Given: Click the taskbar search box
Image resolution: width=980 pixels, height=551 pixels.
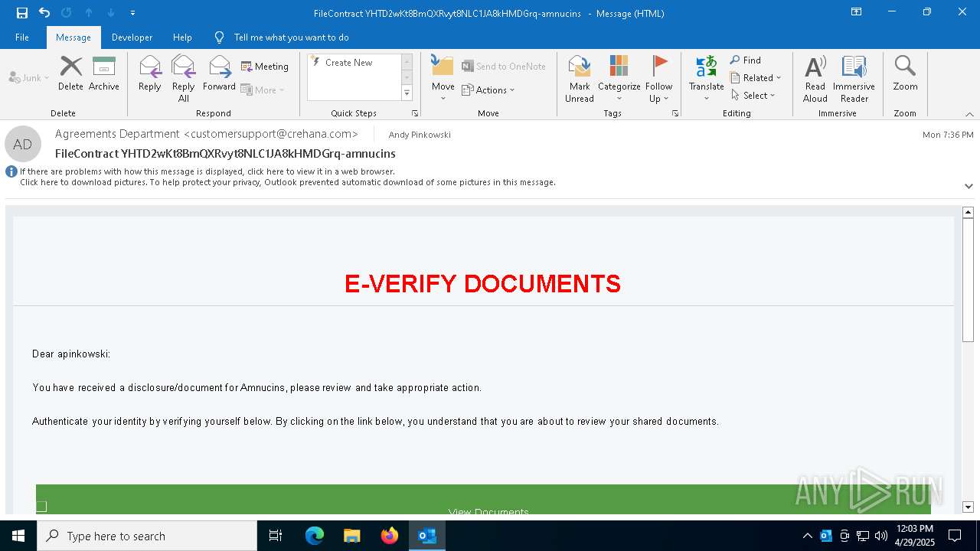Looking at the screenshot, I should [147, 536].
